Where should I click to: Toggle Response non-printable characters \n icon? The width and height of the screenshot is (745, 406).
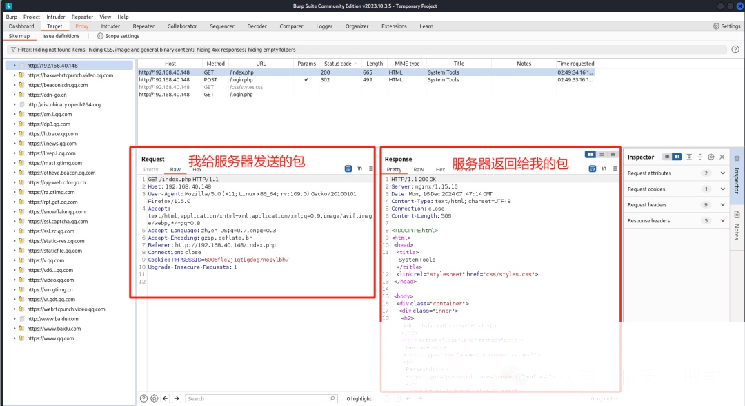coord(604,168)
